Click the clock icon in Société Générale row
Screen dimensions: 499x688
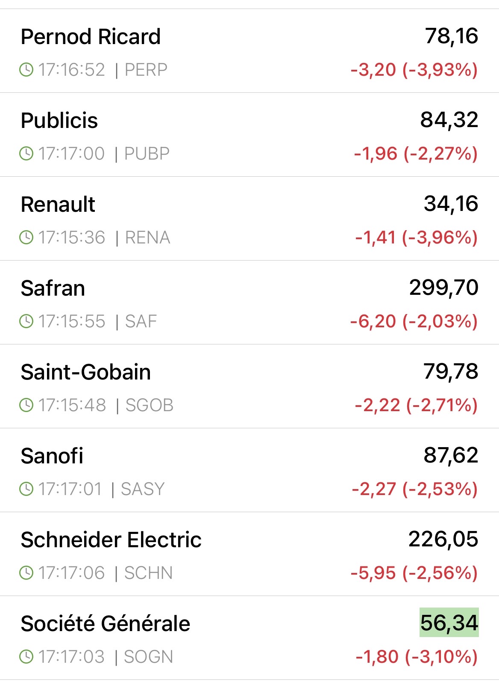pyautogui.click(x=26, y=656)
